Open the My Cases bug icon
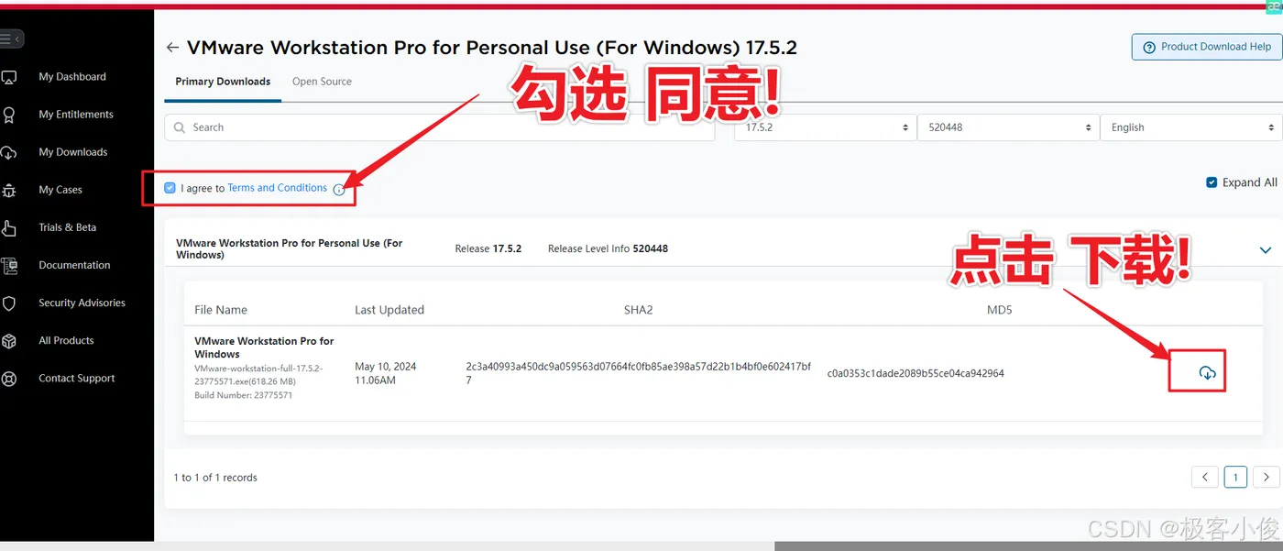 (8, 190)
